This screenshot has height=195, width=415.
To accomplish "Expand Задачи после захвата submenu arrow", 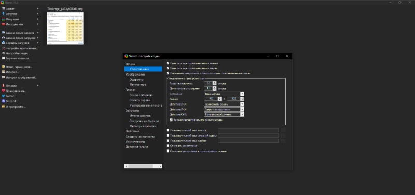I will click(x=38, y=33).
